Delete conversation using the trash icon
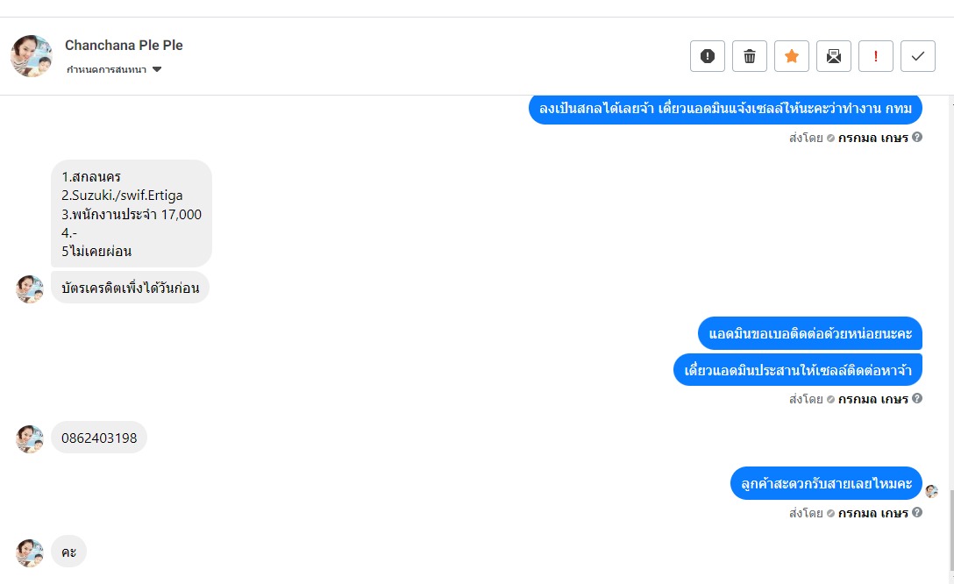954x584 pixels. click(x=750, y=56)
